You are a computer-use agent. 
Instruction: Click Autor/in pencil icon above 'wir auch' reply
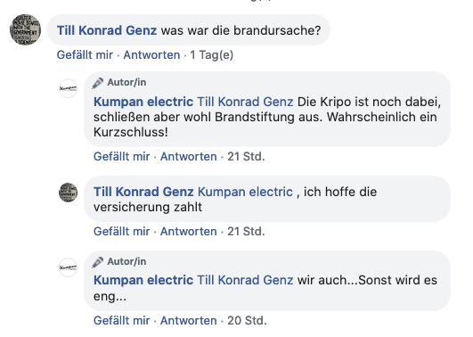pyautogui.click(x=98, y=262)
